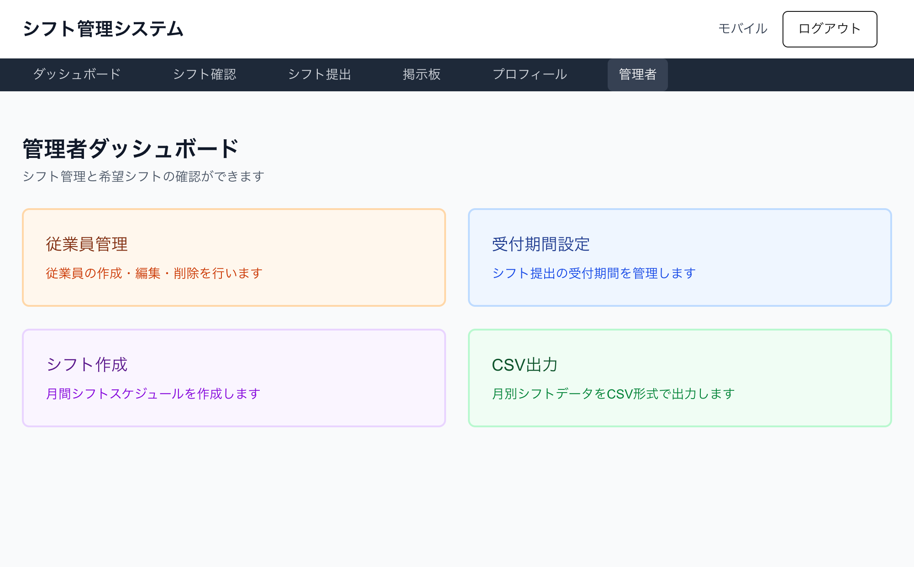Switch to モバイル view link

click(743, 29)
